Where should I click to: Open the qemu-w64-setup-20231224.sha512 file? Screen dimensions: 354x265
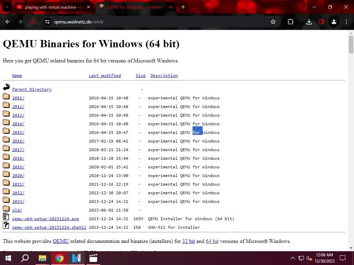[49, 227]
